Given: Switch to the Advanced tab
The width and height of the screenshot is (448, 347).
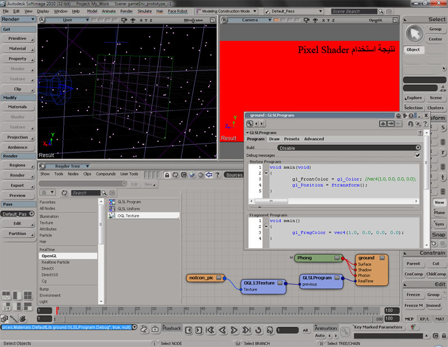Looking at the screenshot, I should (314, 139).
